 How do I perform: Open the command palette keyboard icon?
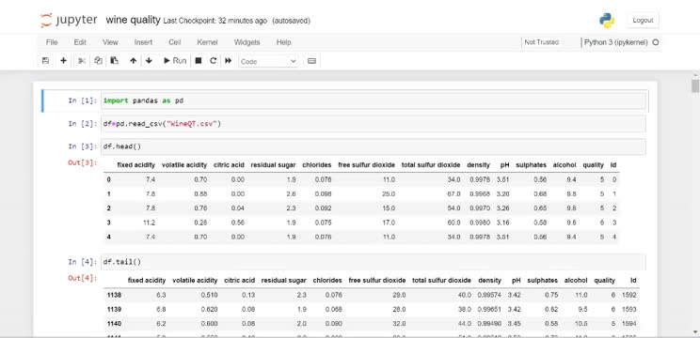point(312,61)
